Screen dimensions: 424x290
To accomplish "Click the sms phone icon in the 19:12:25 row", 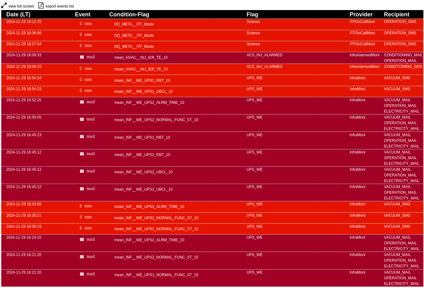I will pyautogui.click(x=81, y=24).
